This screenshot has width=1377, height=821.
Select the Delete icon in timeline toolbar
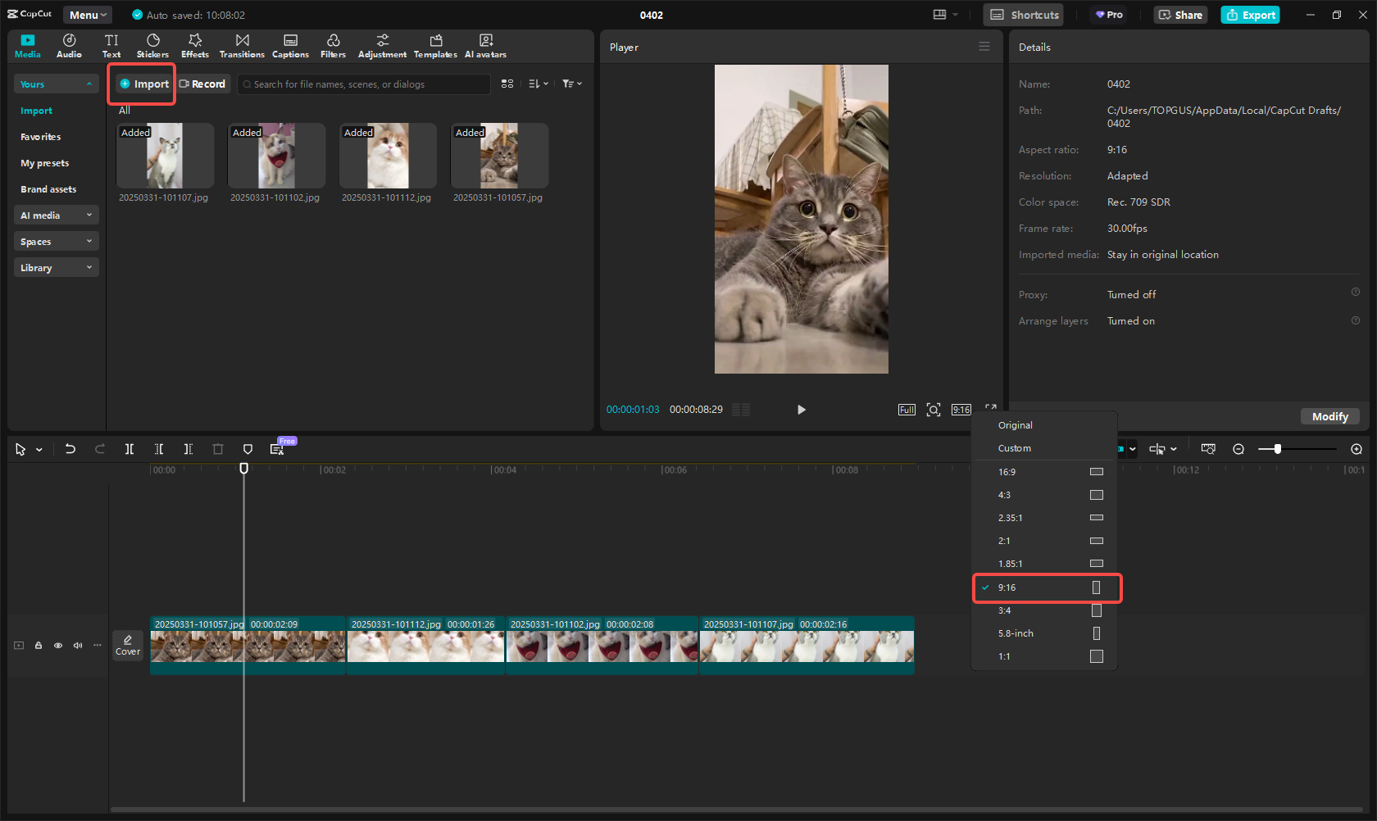(218, 449)
